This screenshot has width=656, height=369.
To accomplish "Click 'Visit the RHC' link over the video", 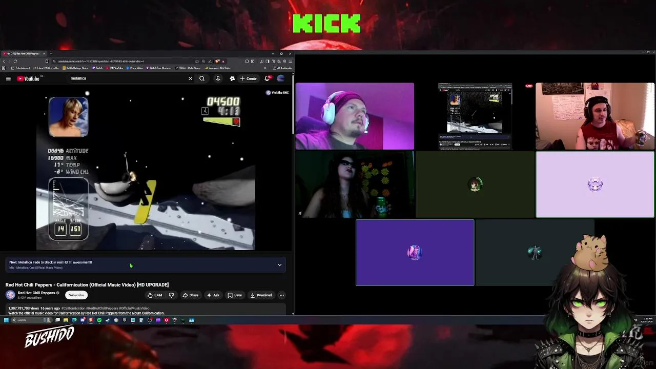I will 277,93.
